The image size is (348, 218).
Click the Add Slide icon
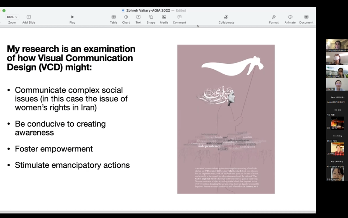tap(29, 17)
